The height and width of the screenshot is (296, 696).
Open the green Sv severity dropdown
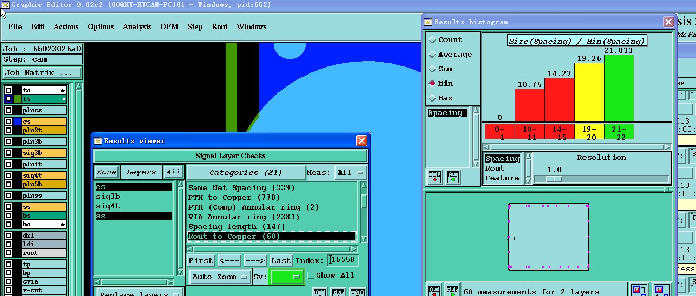(x=287, y=277)
